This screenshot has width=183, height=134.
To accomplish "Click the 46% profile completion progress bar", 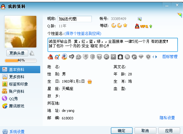I will [x=21, y=61].
